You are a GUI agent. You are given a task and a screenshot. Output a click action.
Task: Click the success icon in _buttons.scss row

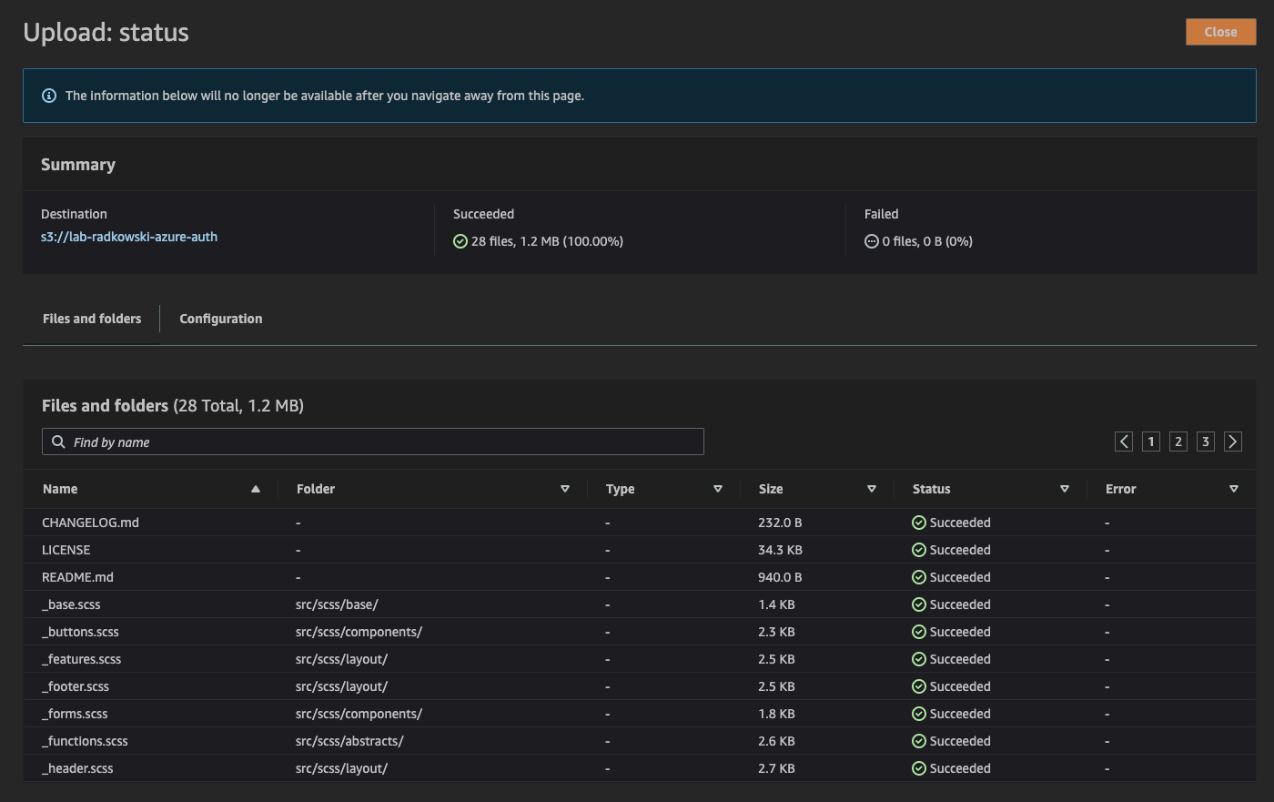click(x=919, y=632)
